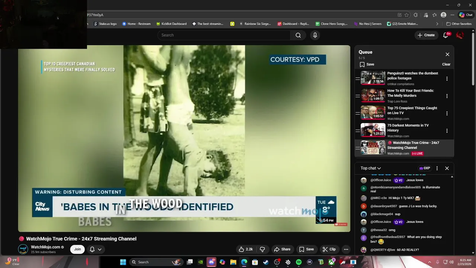The image size is (476, 268).
Task: Open chat options three-dot menu
Action: (x=437, y=168)
